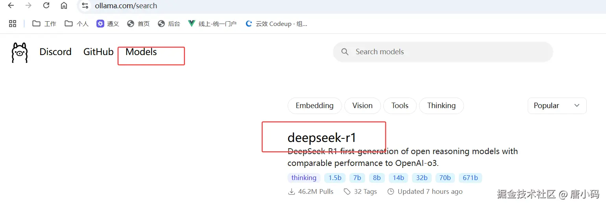Open the deepseek-r1 model page
This screenshot has width=606, height=206.
click(322, 138)
